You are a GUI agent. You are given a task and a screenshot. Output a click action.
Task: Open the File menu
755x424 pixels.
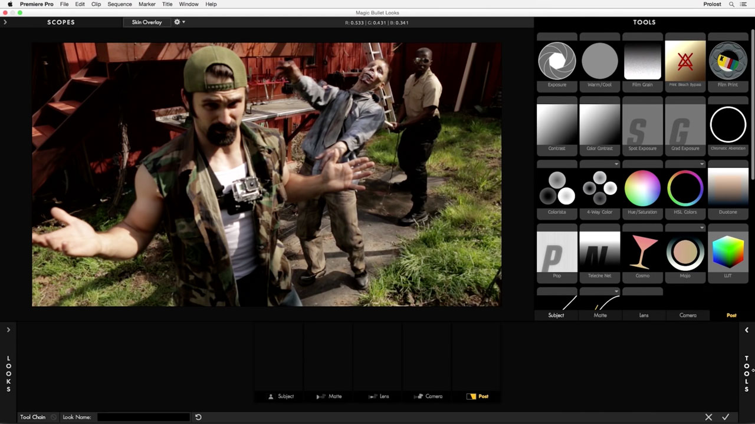click(x=64, y=4)
